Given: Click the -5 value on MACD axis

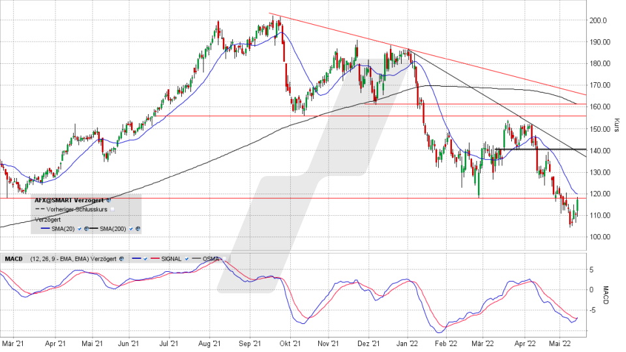Looking at the screenshot, I should 591,310.
